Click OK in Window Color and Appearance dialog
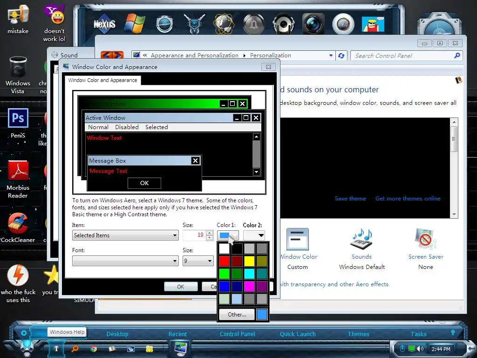This screenshot has height=358, width=477. point(181,287)
